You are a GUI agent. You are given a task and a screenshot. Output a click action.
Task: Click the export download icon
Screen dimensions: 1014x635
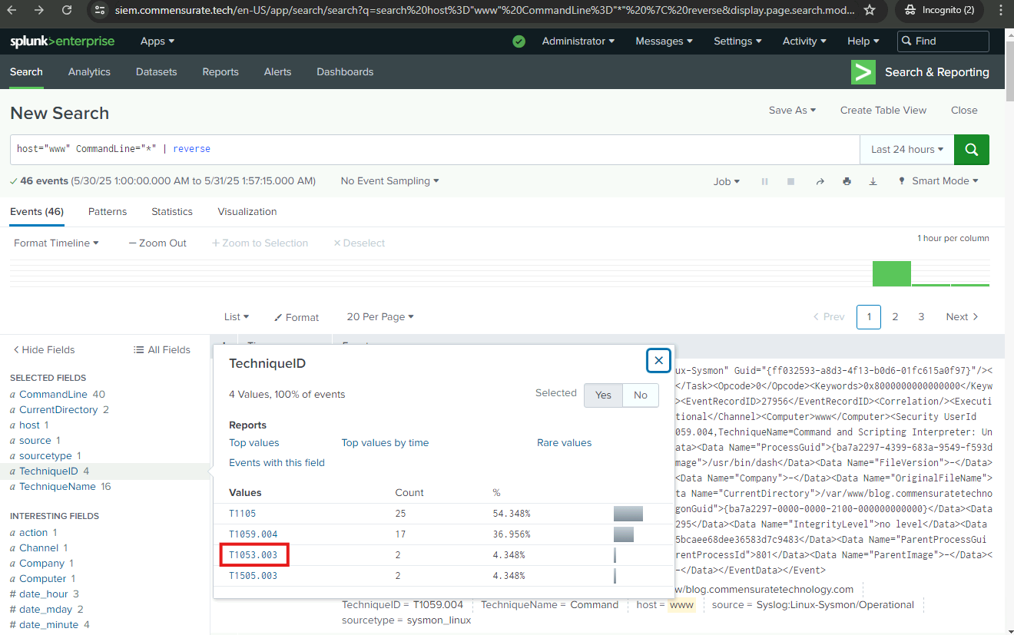tap(873, 182)
